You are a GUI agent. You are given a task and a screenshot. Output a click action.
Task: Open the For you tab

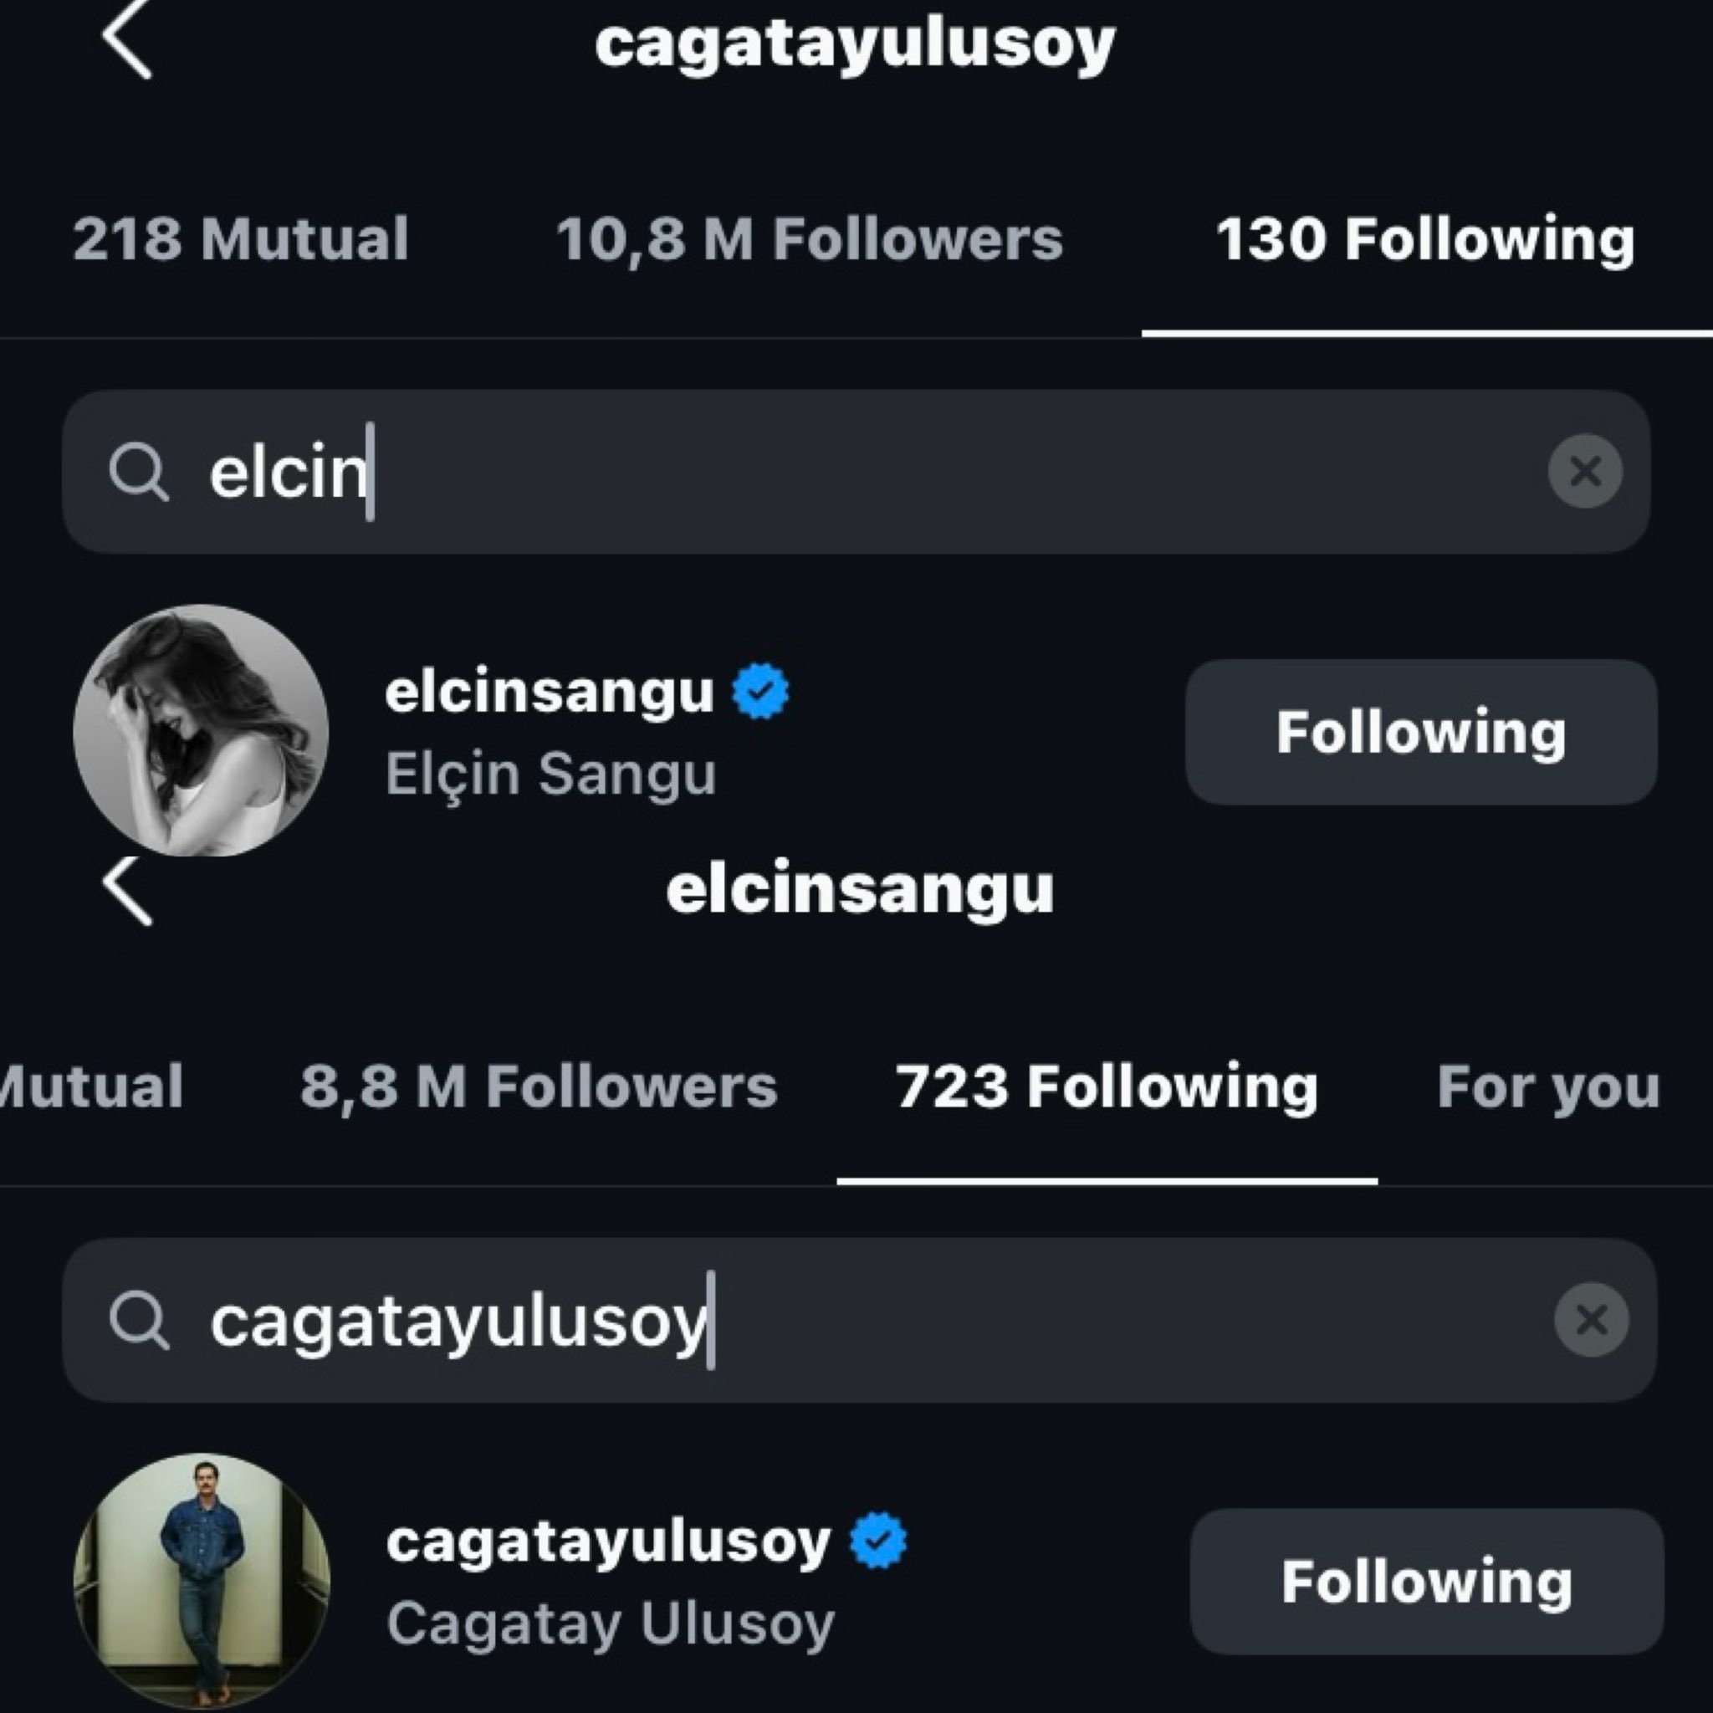[1547, 1087]
